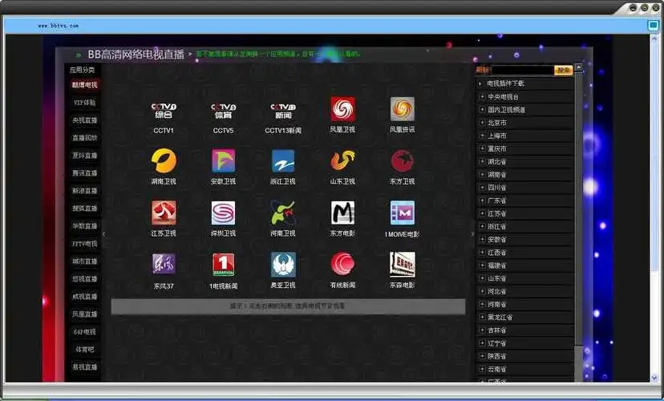Select 河南省 in the channel tree

tap(496, 304)
